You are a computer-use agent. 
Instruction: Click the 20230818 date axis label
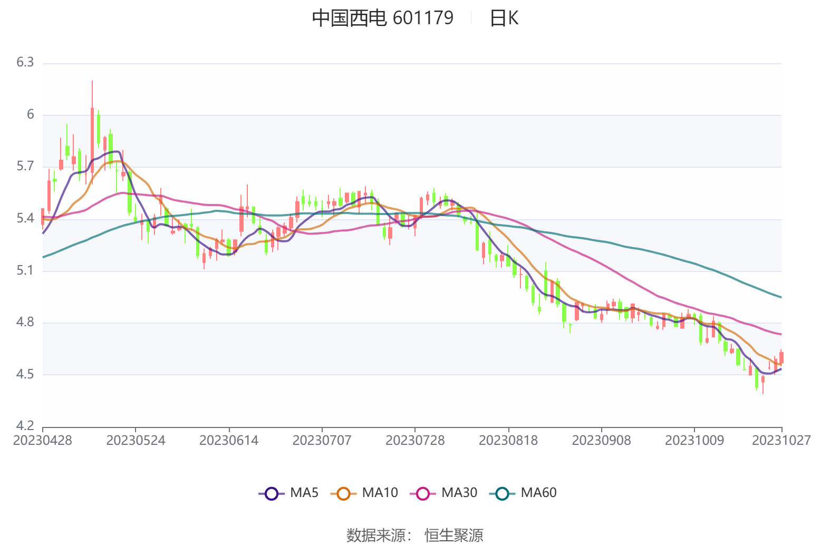pyautogui.click(x=508, y=441)
